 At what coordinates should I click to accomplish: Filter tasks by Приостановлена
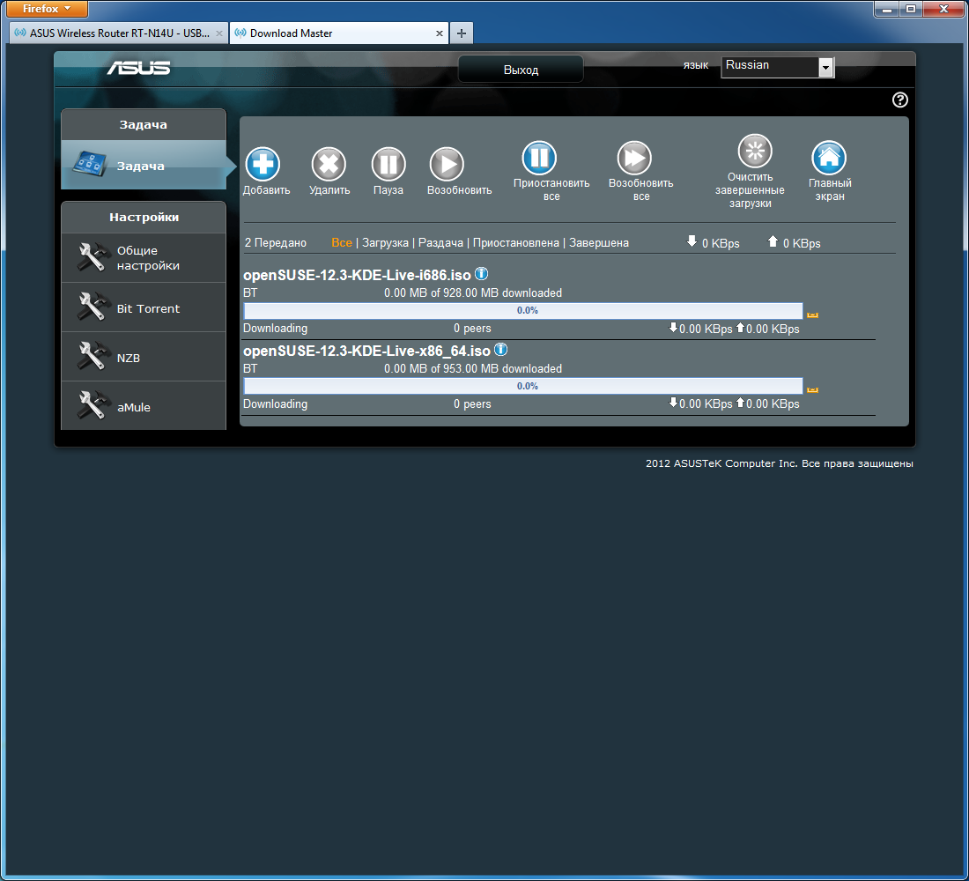point(516,243)
